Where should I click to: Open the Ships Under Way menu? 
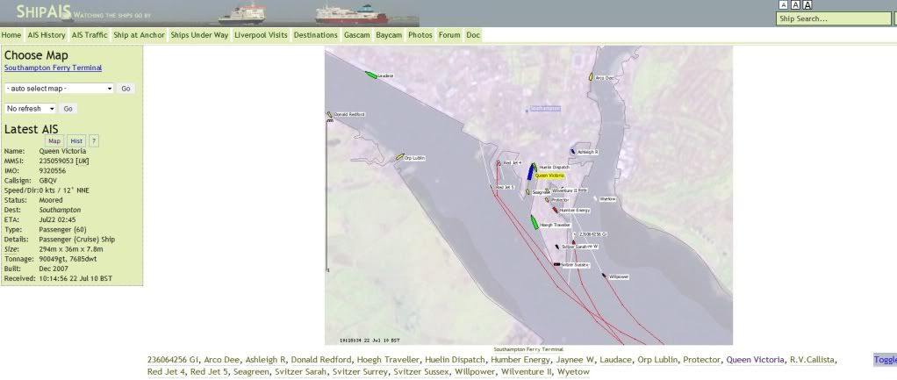199,35
